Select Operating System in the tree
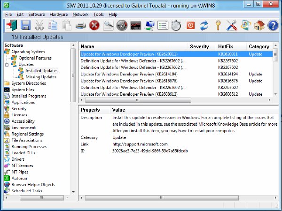This screenshot has width=282, height=211. (28, 52)
